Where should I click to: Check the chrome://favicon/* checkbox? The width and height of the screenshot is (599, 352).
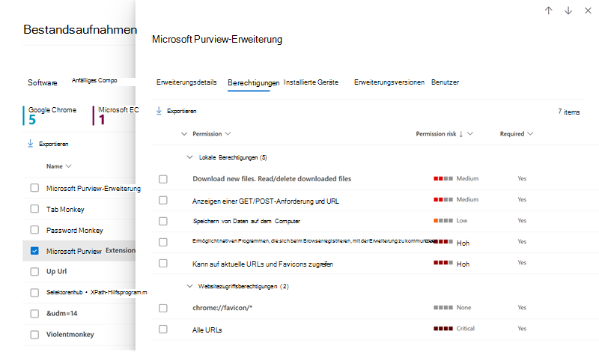pyautogui.click(x=163, y=308)
